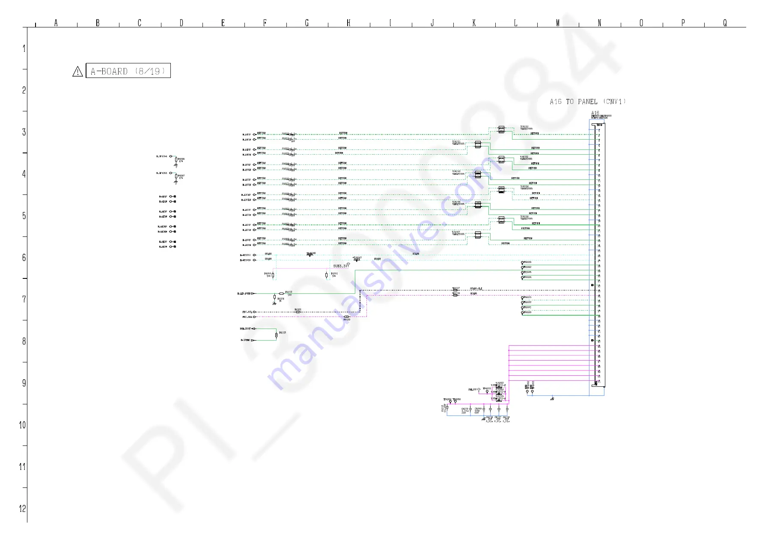Click grid column header N
This screenshot has width=765, height=541.
click(599, 23)
